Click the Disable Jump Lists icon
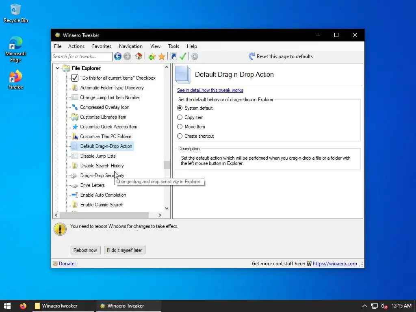The height and width of the screenshot is (312, 416). [x=75, y=156]
